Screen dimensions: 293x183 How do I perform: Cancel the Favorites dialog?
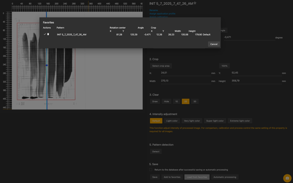point(213,44)
